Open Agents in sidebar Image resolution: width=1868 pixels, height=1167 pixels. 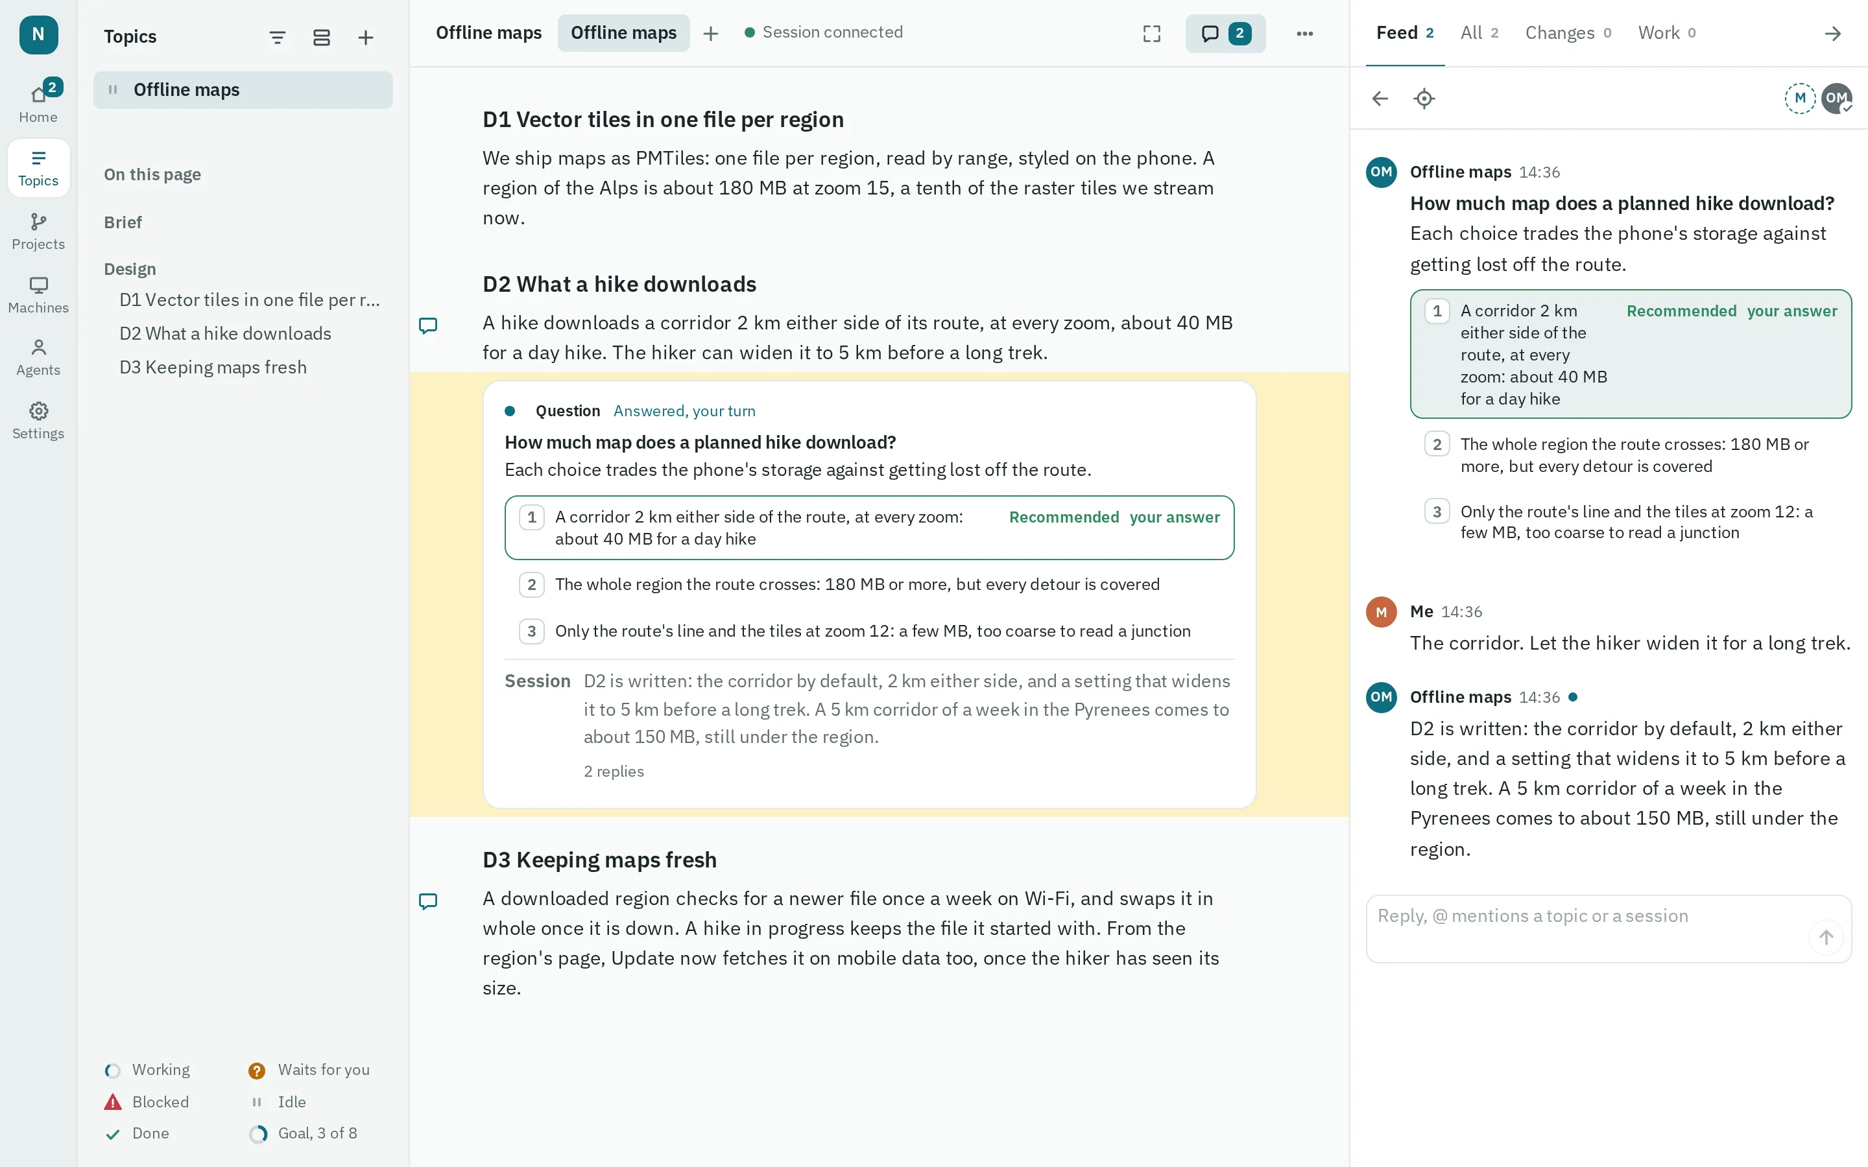coord(38,357)
